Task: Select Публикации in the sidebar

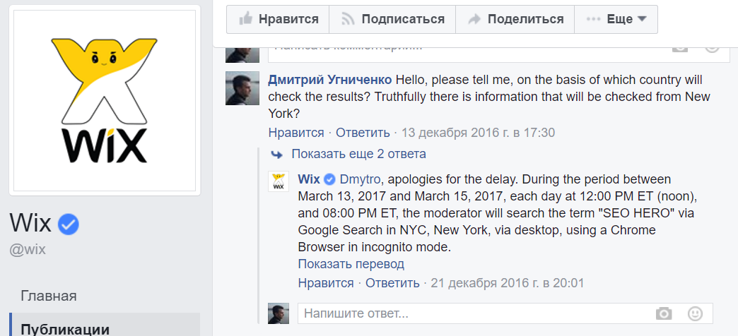Action: 65,329
